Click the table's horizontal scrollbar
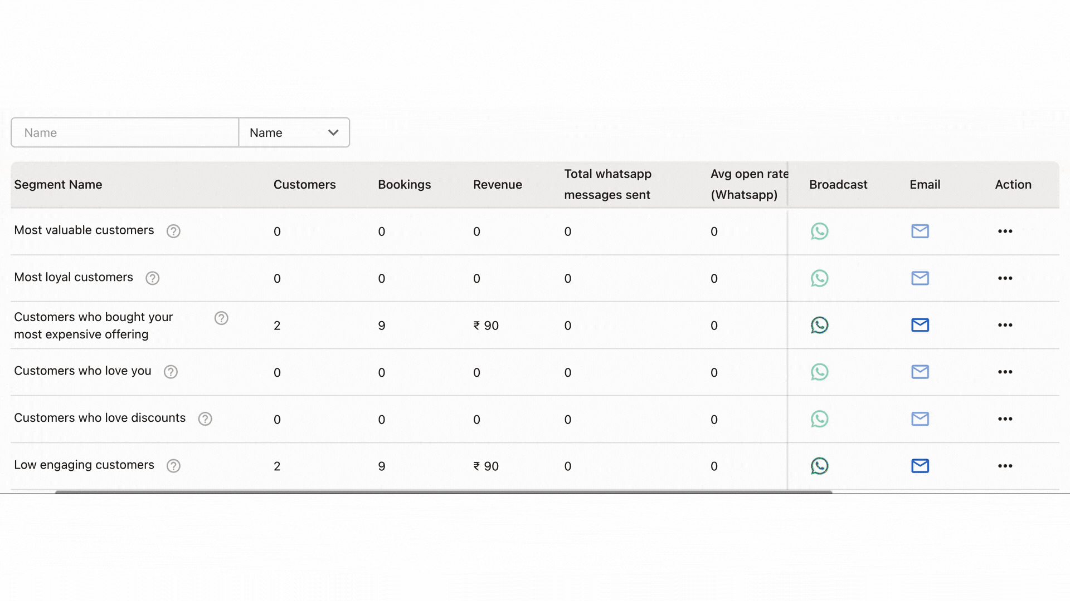This screenshot has width=1070, height=601. pyautogui.click(x=443, y=492)
